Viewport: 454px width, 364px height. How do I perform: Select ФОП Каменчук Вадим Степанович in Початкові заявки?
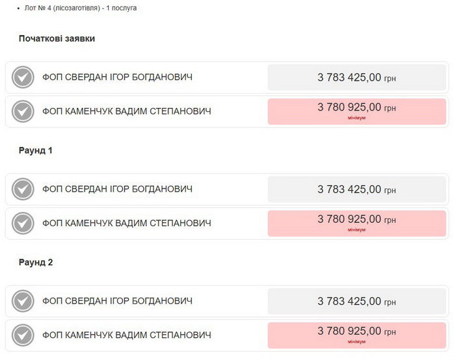(x=126, y=111)
